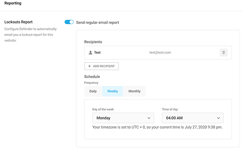
Task: Click the Recipients section label
Action: 93,42
